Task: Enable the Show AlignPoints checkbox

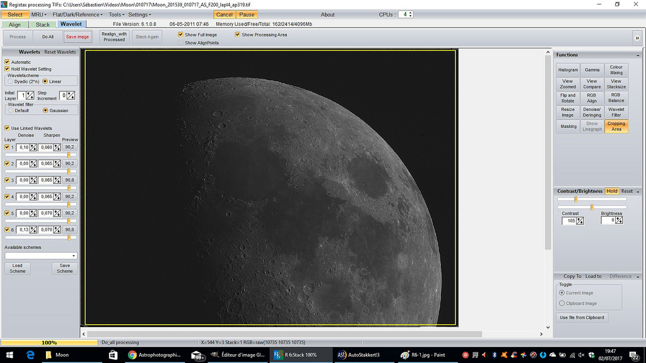Action: tap(181, 43)
